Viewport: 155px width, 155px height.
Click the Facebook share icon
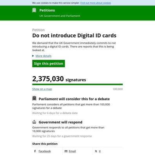pyautogui.click(x=35, y=151)
